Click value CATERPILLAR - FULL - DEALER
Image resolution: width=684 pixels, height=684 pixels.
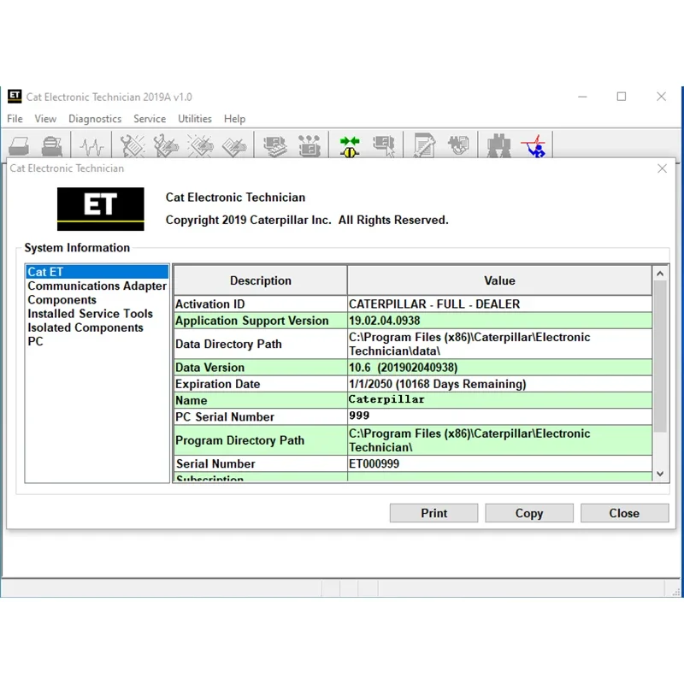[x=434, y=304]
